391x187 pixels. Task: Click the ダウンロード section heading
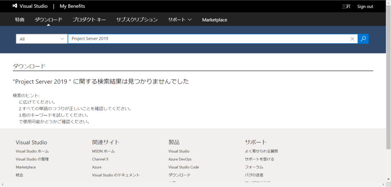click(29, 66)
